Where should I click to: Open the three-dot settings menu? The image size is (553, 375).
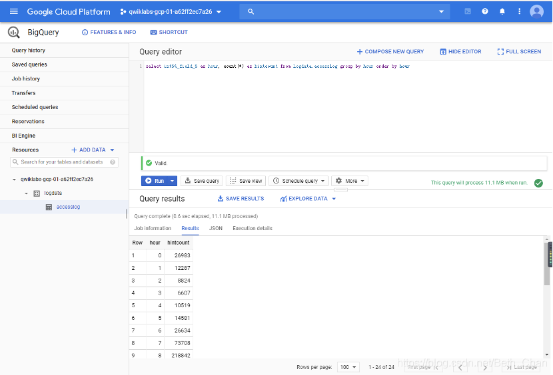(519, 11)
